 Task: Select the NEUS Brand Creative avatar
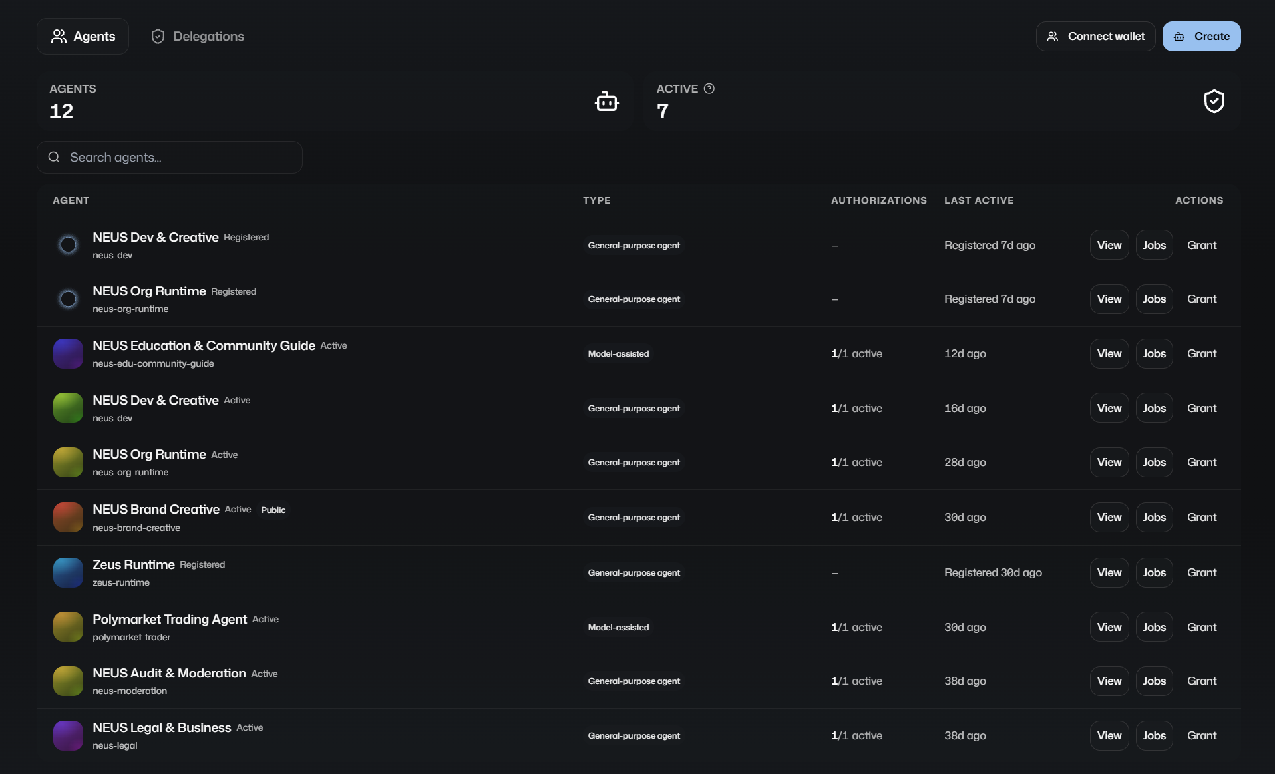click(68, 517)
